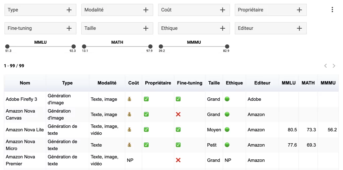
Task: Go to the previous results page arrow
Action: (x=326, y=66)
